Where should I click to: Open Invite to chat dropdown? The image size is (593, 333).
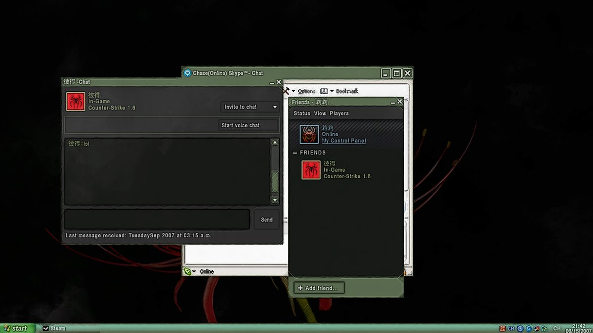[x=250, y=107]
